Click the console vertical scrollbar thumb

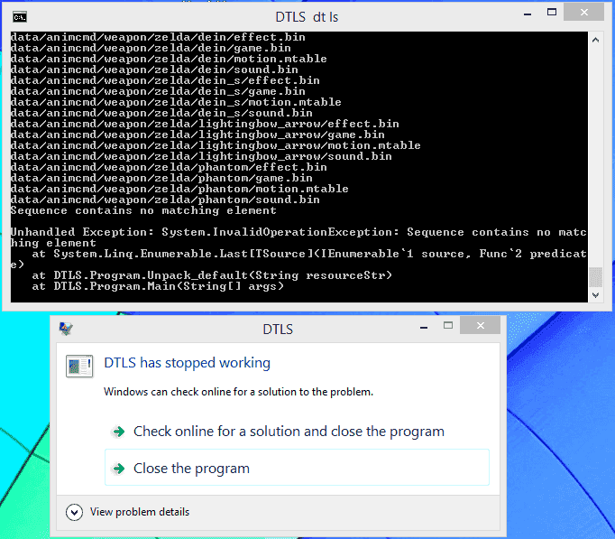pyautogui.click(x=595, y=277)
